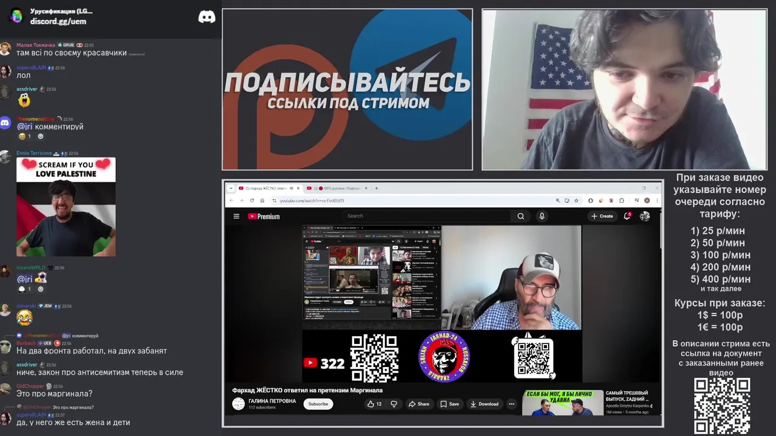Click @jri mention before комментируй
The width and height of the screenshot is (776, 436).
(x=24, y=127)
